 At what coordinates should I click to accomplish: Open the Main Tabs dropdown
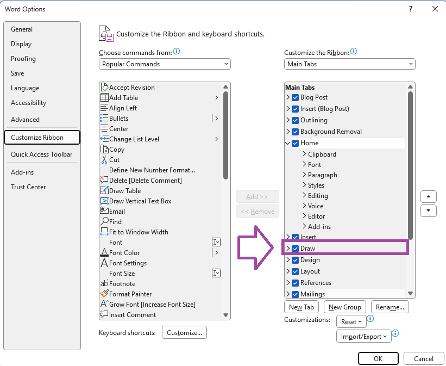coord(349,64)
